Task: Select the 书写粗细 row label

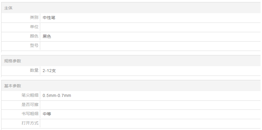Action: tap(30, 114)
